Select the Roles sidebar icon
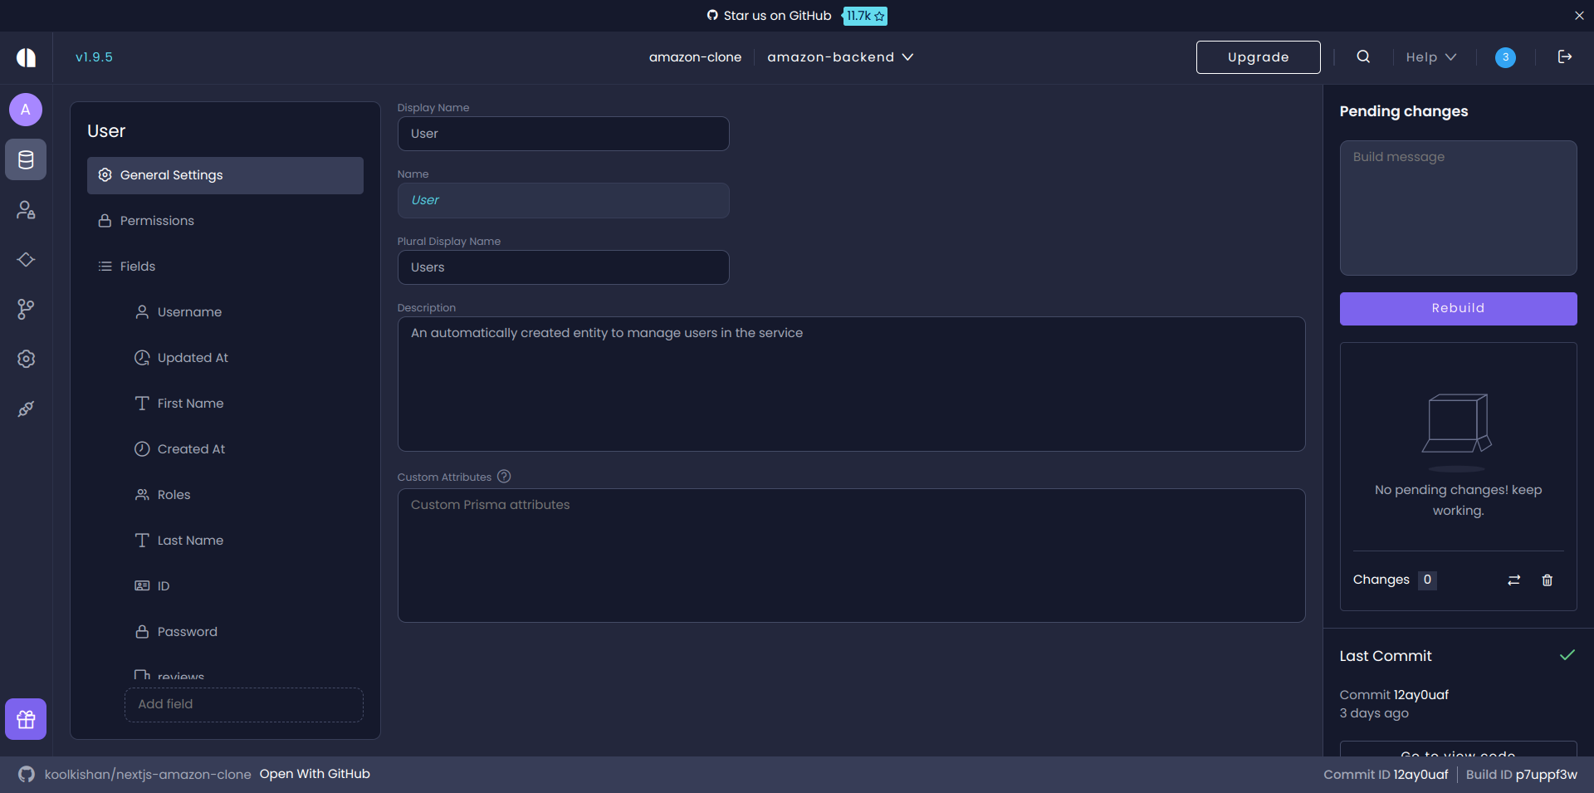The height and width of the screenshot is (793, 1594). coord(26,210)
